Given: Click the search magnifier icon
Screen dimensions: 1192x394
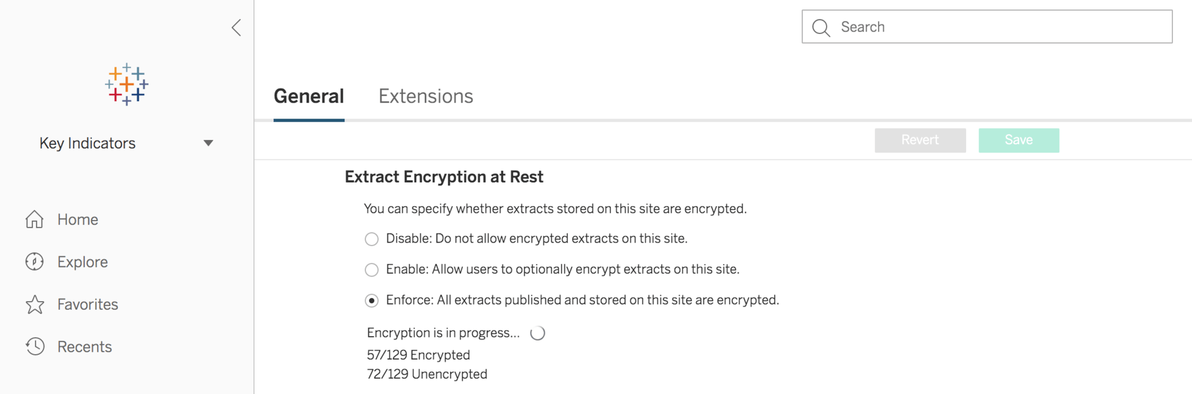Looking at the screenshot, I should [x=821, y=27].
